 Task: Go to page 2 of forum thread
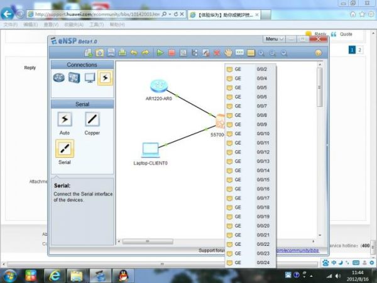(x=359, y=50)
